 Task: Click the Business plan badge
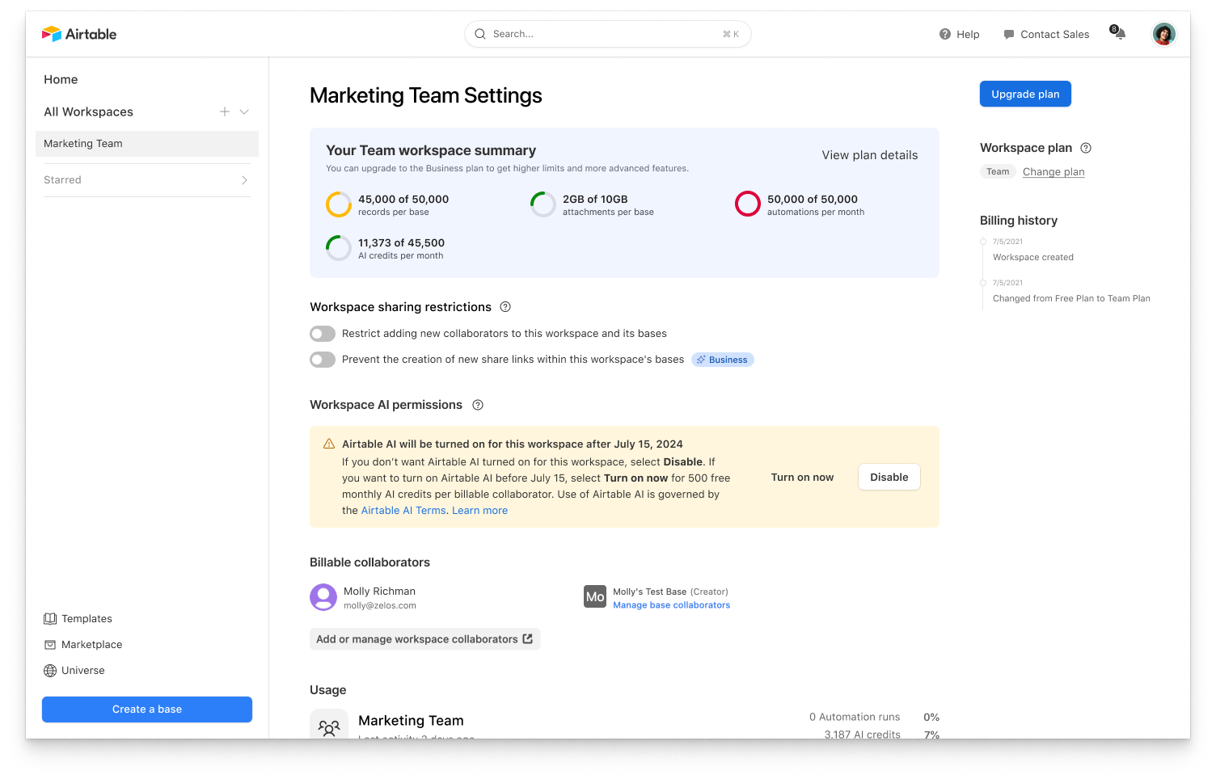pyautogui.click(x=723, y=360)
